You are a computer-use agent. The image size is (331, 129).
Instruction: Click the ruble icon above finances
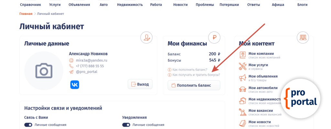(x=214, y=38)
